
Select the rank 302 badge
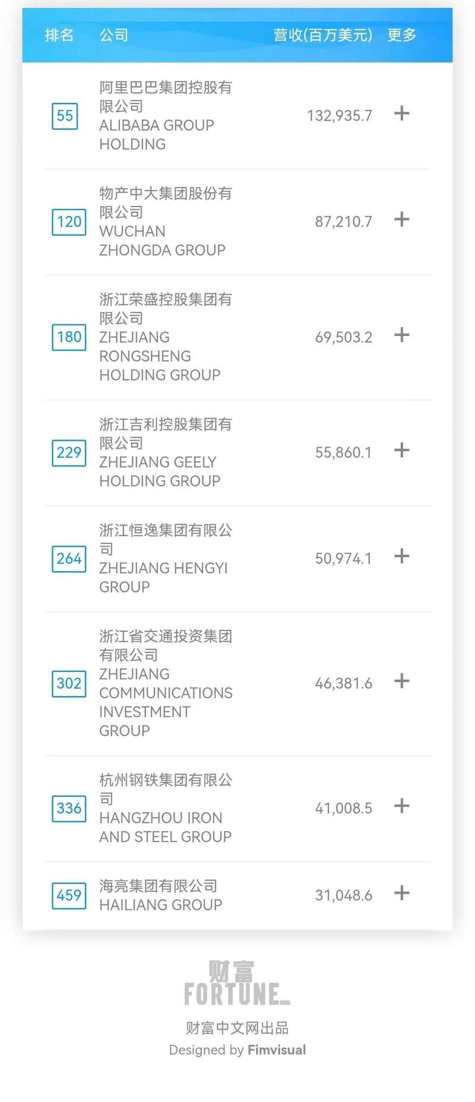[x=69, y=683]
